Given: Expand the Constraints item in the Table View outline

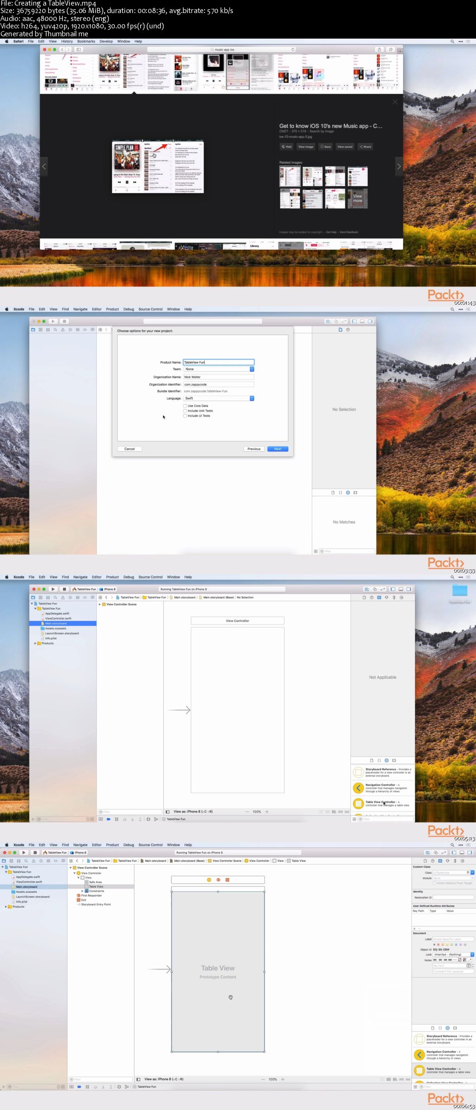Looking at the screenshot, I should click(x=83, y=891).
